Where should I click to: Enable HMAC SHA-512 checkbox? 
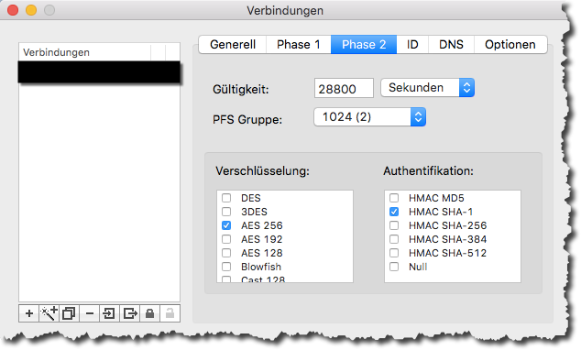point(394,253)
